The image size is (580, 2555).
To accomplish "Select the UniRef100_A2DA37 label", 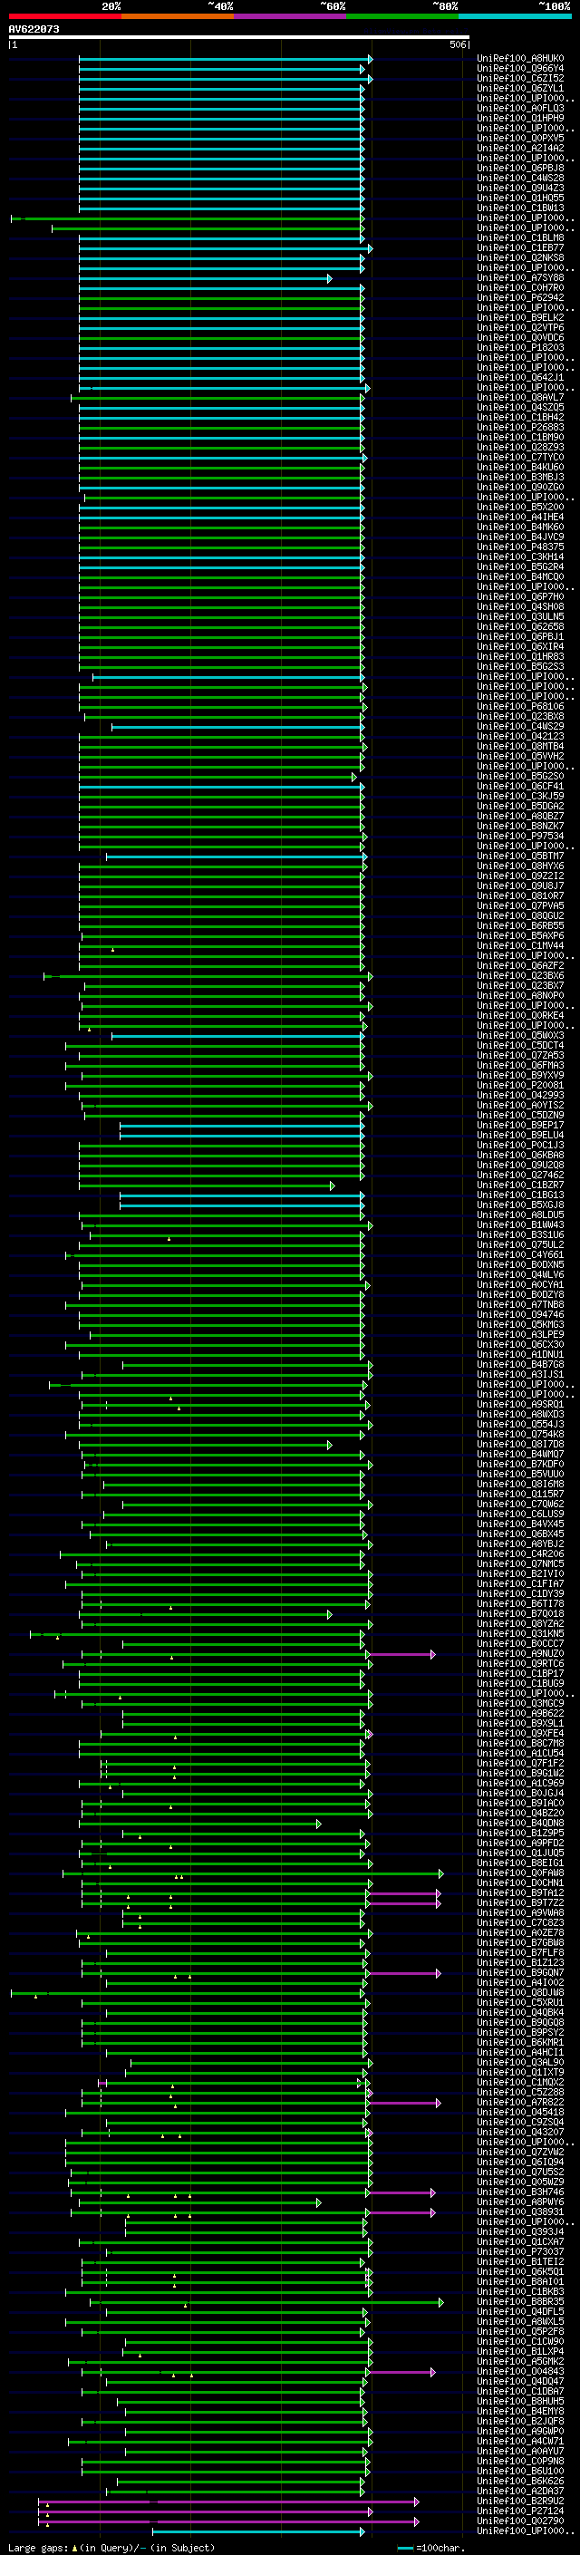I will (x=520, y=2491).
